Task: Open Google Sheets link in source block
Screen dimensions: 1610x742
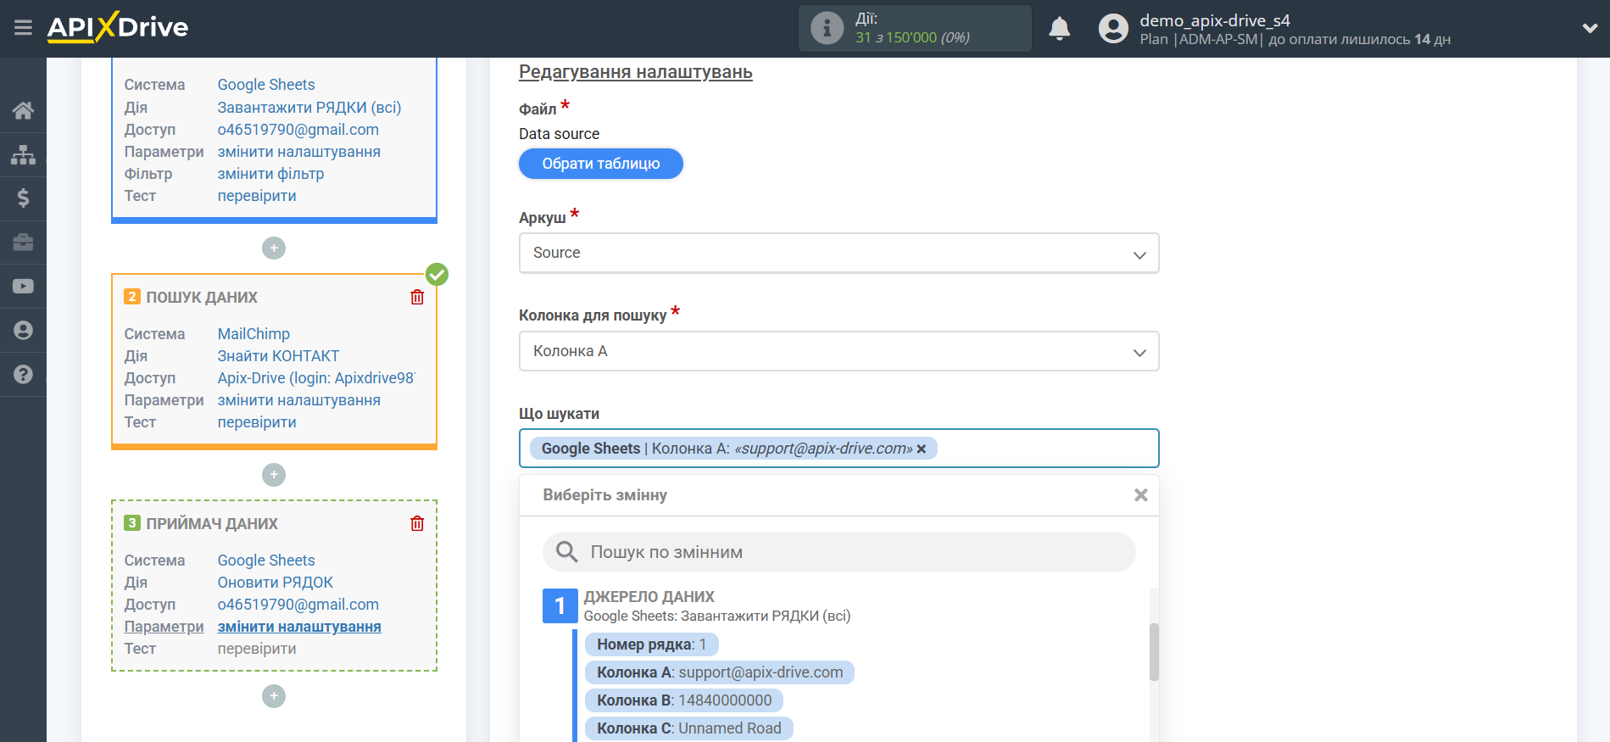Action: (266, 85)
